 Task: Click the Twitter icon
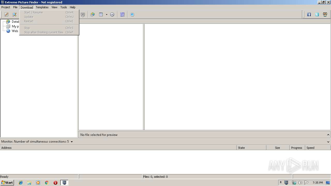pyautogui.click(x=317, y=14)
